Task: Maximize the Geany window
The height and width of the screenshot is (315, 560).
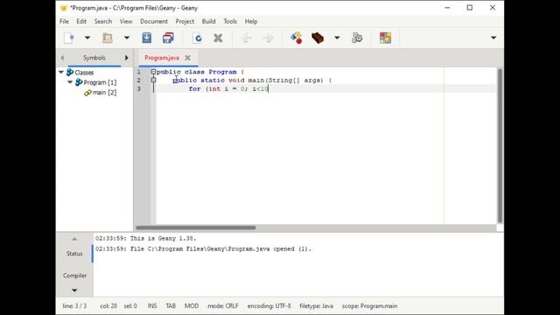Action: point(470,8)
